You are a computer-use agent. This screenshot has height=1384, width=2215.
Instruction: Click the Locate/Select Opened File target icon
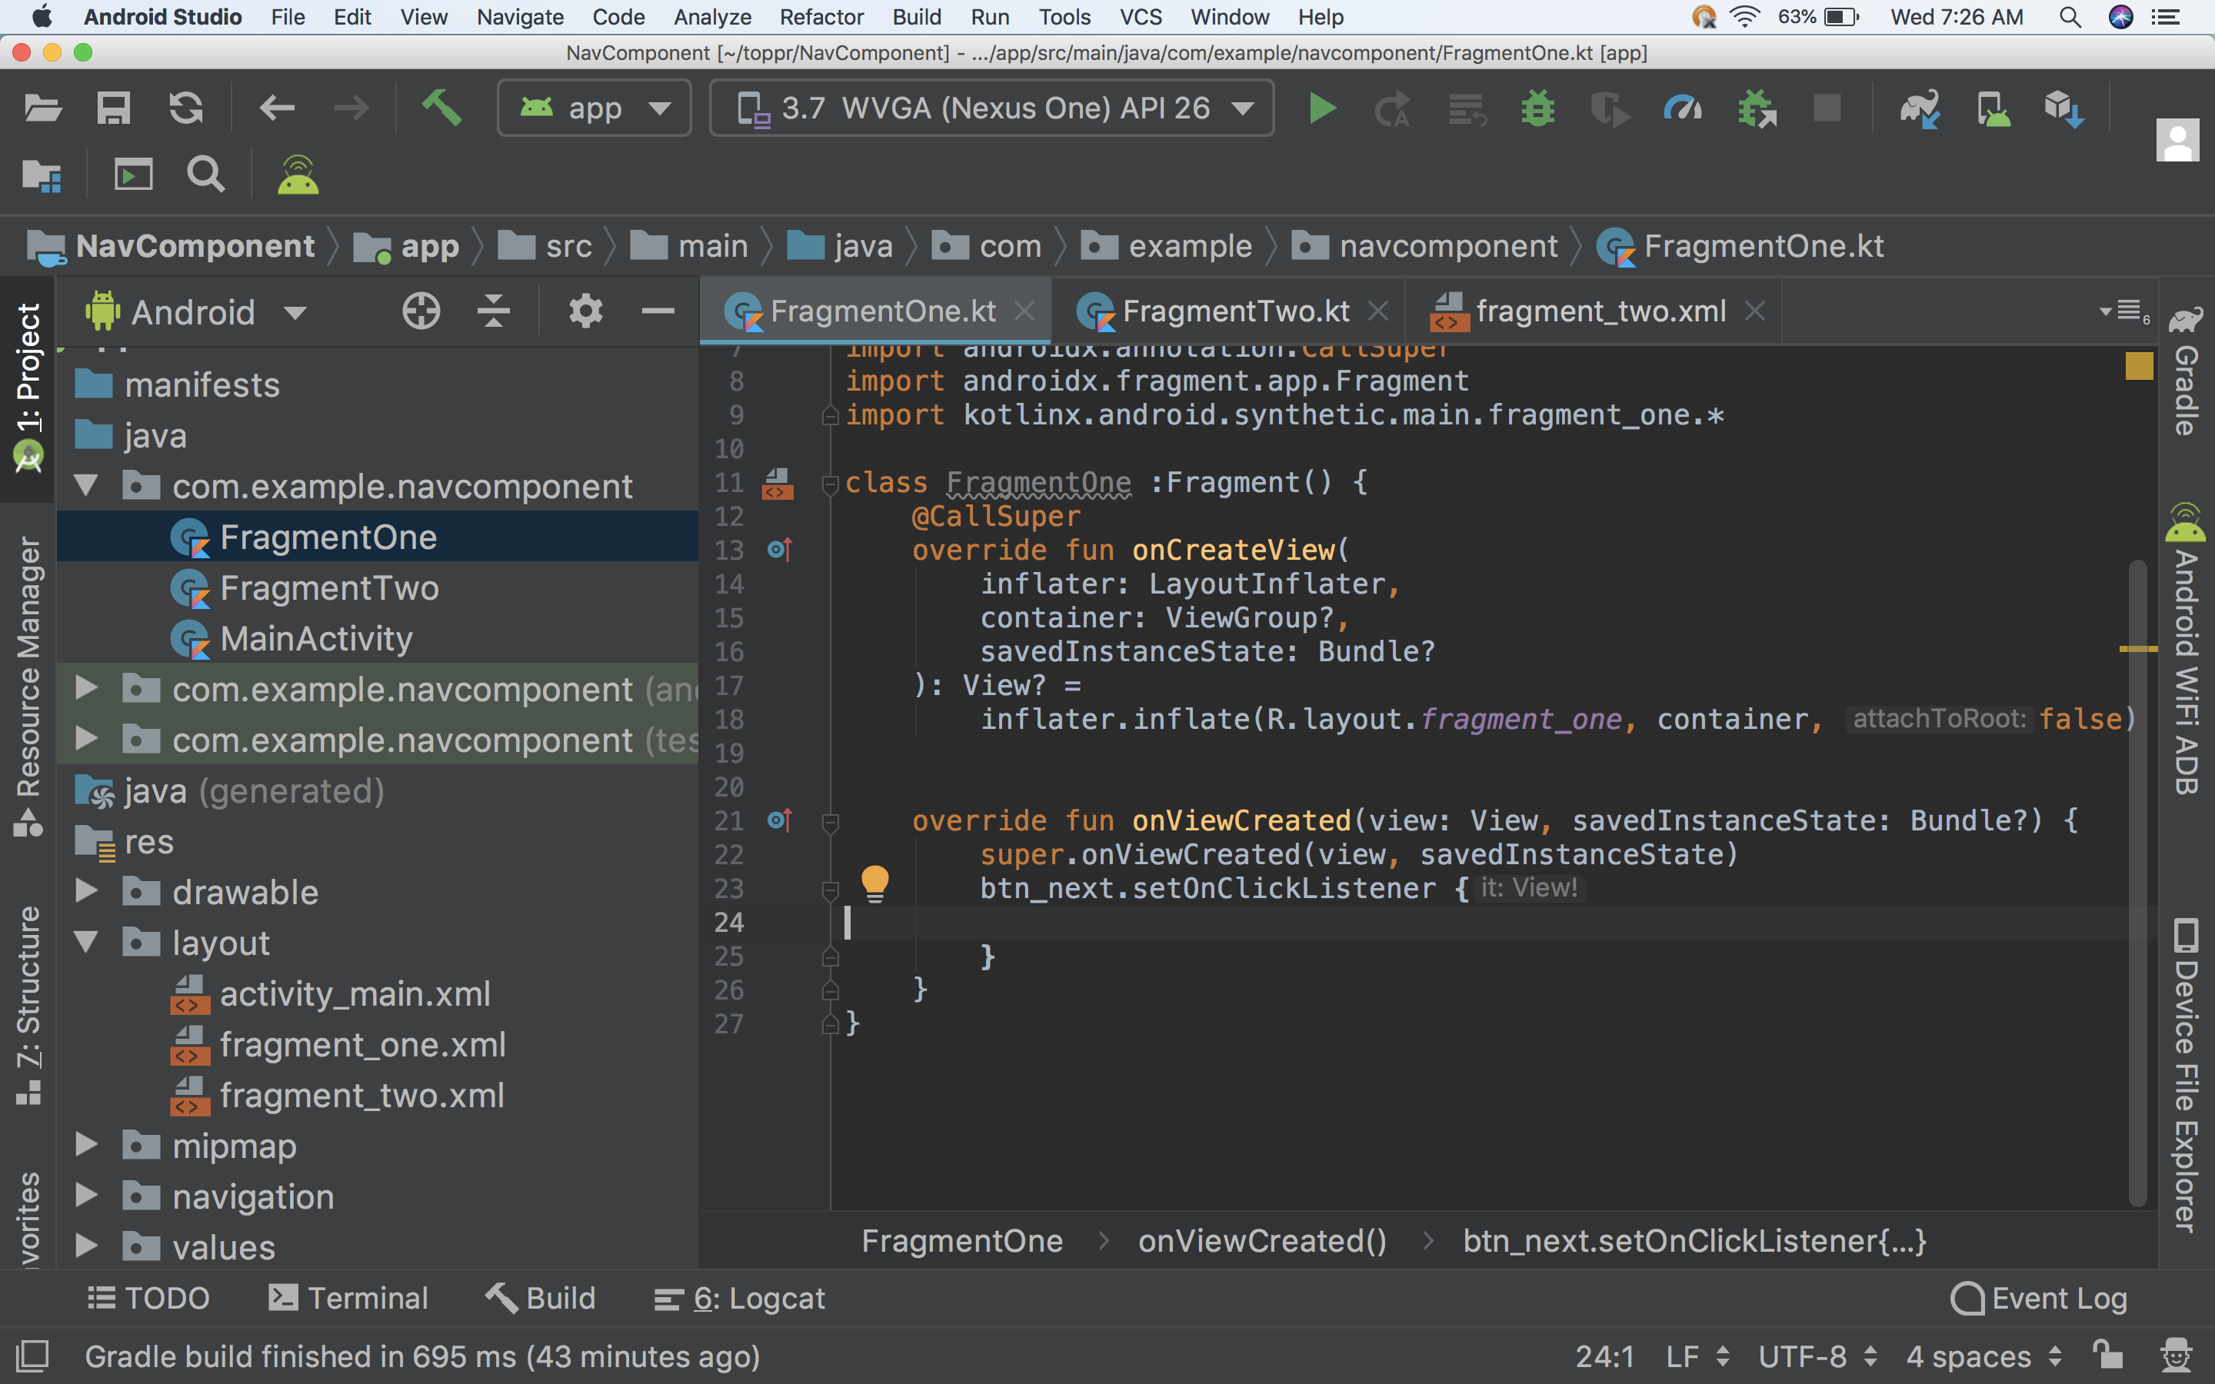tap(421, 311)
